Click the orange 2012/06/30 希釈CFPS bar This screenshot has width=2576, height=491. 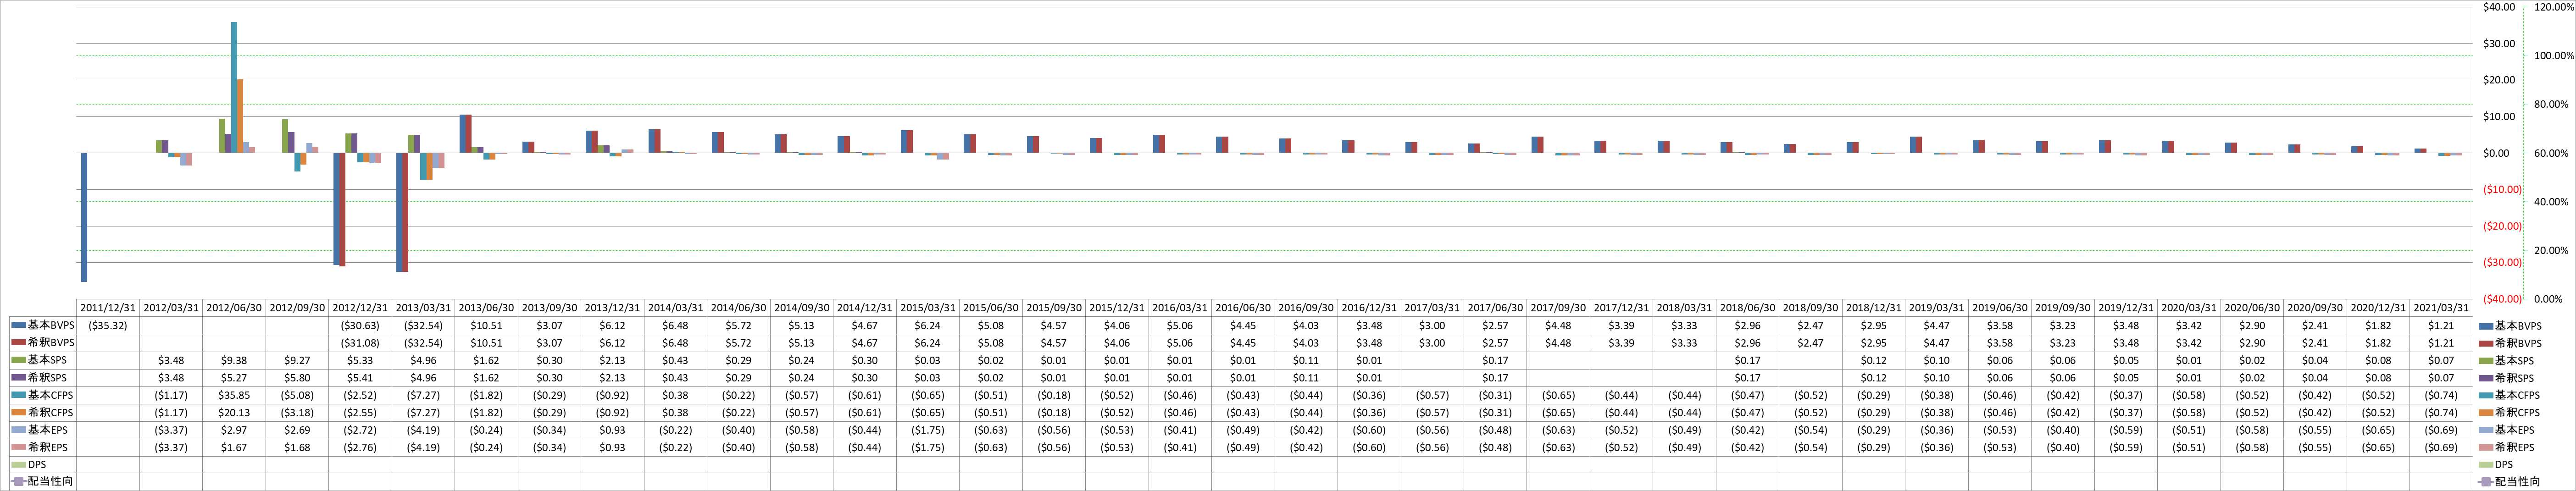240,116
